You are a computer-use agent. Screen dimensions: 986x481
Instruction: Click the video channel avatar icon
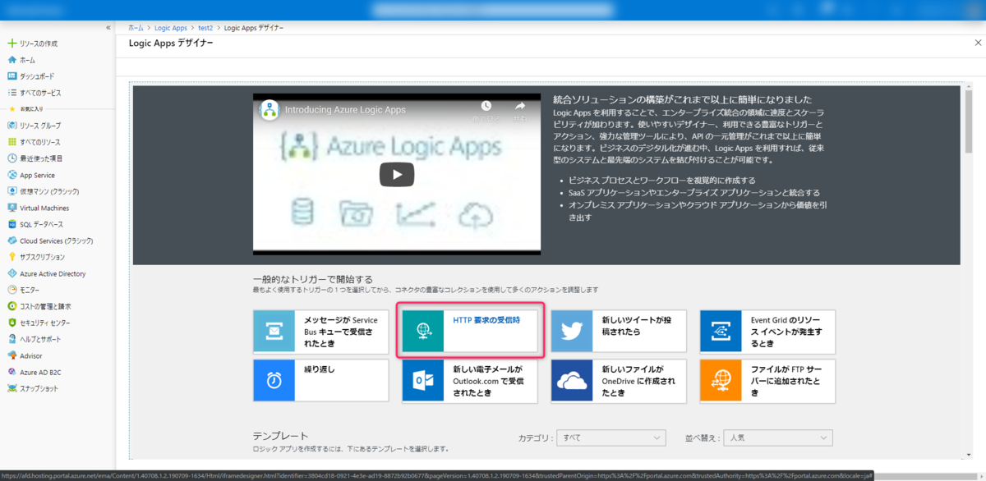(x=270, y=108)
